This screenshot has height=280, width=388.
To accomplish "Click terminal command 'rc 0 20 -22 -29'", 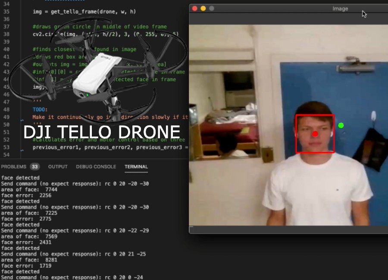I will tap(127, 230).
